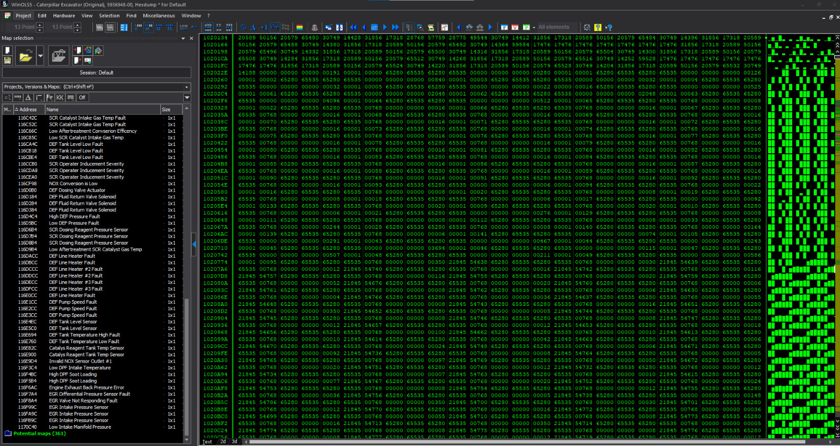Click the hat icon in the toolbar
This screenshot has width=840, height=446.
314,27
